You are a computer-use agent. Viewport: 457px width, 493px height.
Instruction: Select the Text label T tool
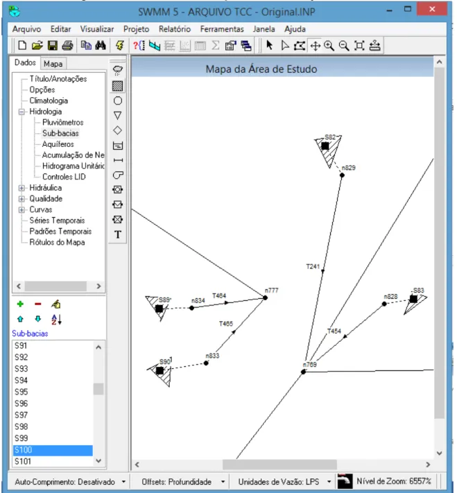118,234
